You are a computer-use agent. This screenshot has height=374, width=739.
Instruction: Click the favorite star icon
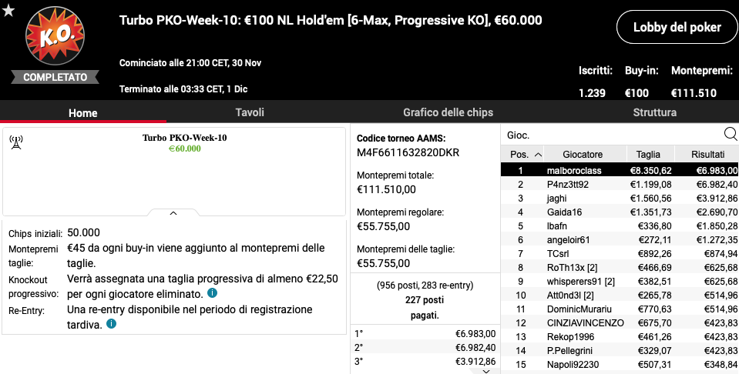(8, 10)
